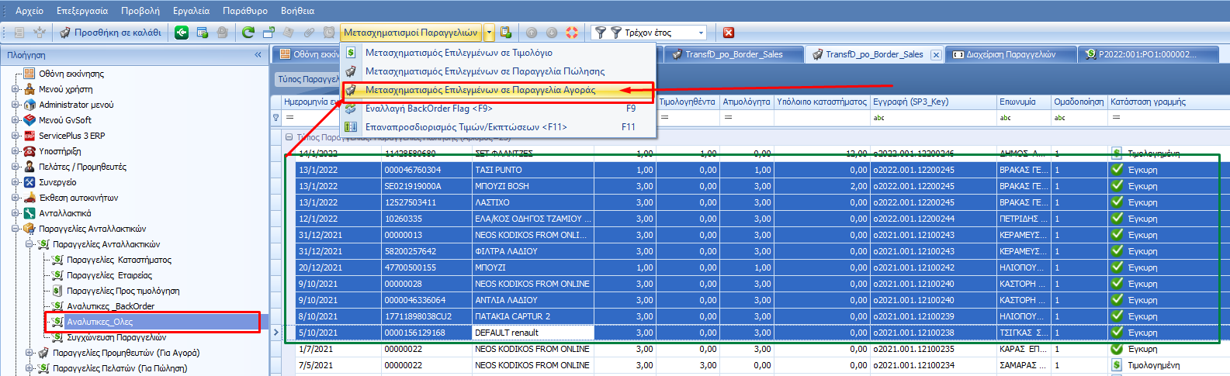The height and width of the screenshot is (376, 1230).
Task: Click green checkmark icon in ΛΑΣΤΙΧΟ row
Action: (1117, 202)
